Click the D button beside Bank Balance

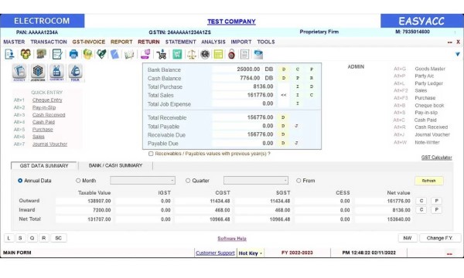(284, 69)
